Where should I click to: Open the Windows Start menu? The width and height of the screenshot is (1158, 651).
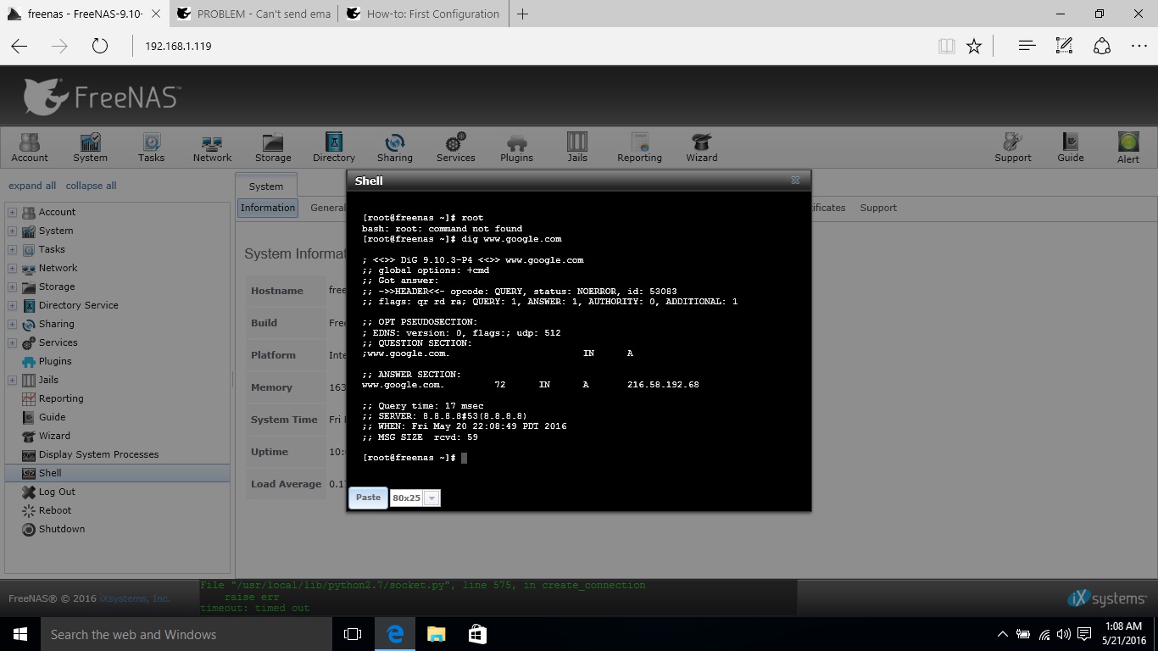point(20,634)
